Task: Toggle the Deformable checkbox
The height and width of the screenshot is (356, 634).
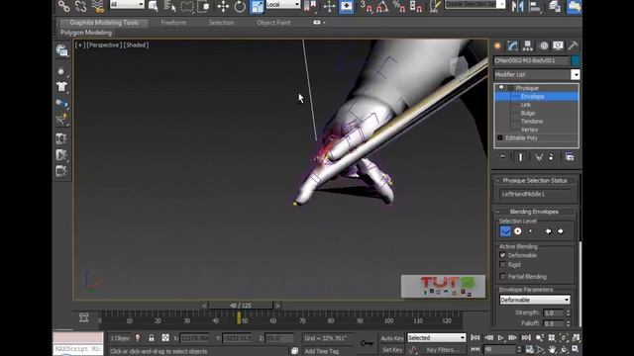Action: 502,255
